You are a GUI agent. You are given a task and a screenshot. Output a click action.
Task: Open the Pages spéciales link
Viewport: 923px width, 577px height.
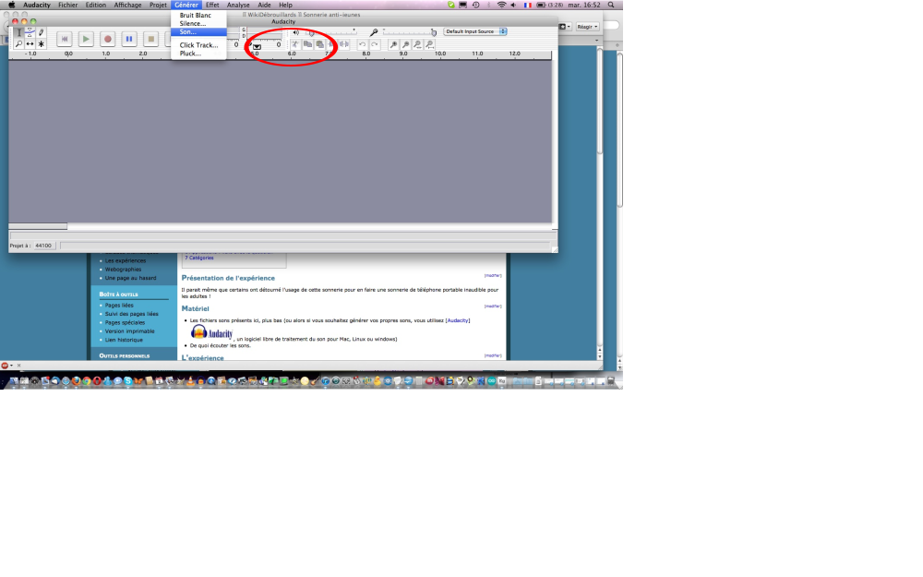click(x=125, y=322)
